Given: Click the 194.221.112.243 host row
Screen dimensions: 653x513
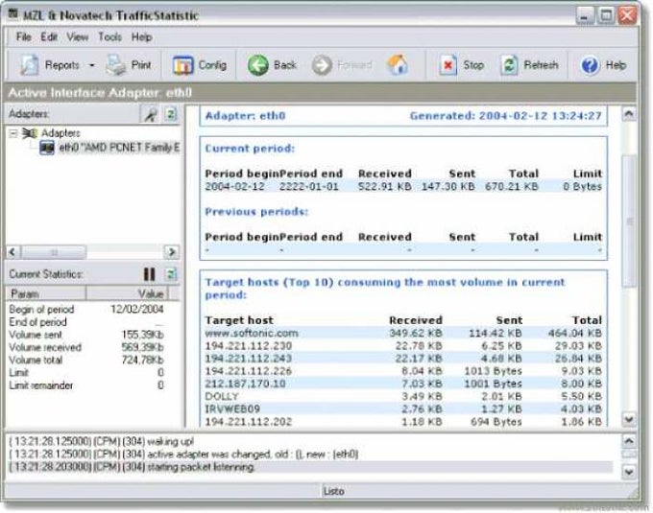Looking at the screenshot, I should click(x=403, y=359).
